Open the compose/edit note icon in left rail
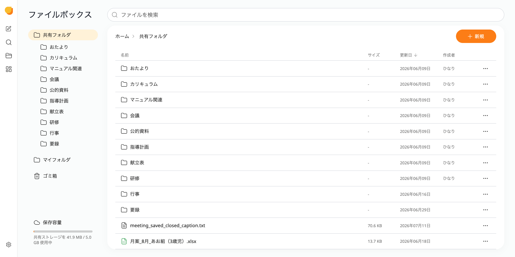The image size is (515, 257). pyautogui.click(x=9, y=29)
